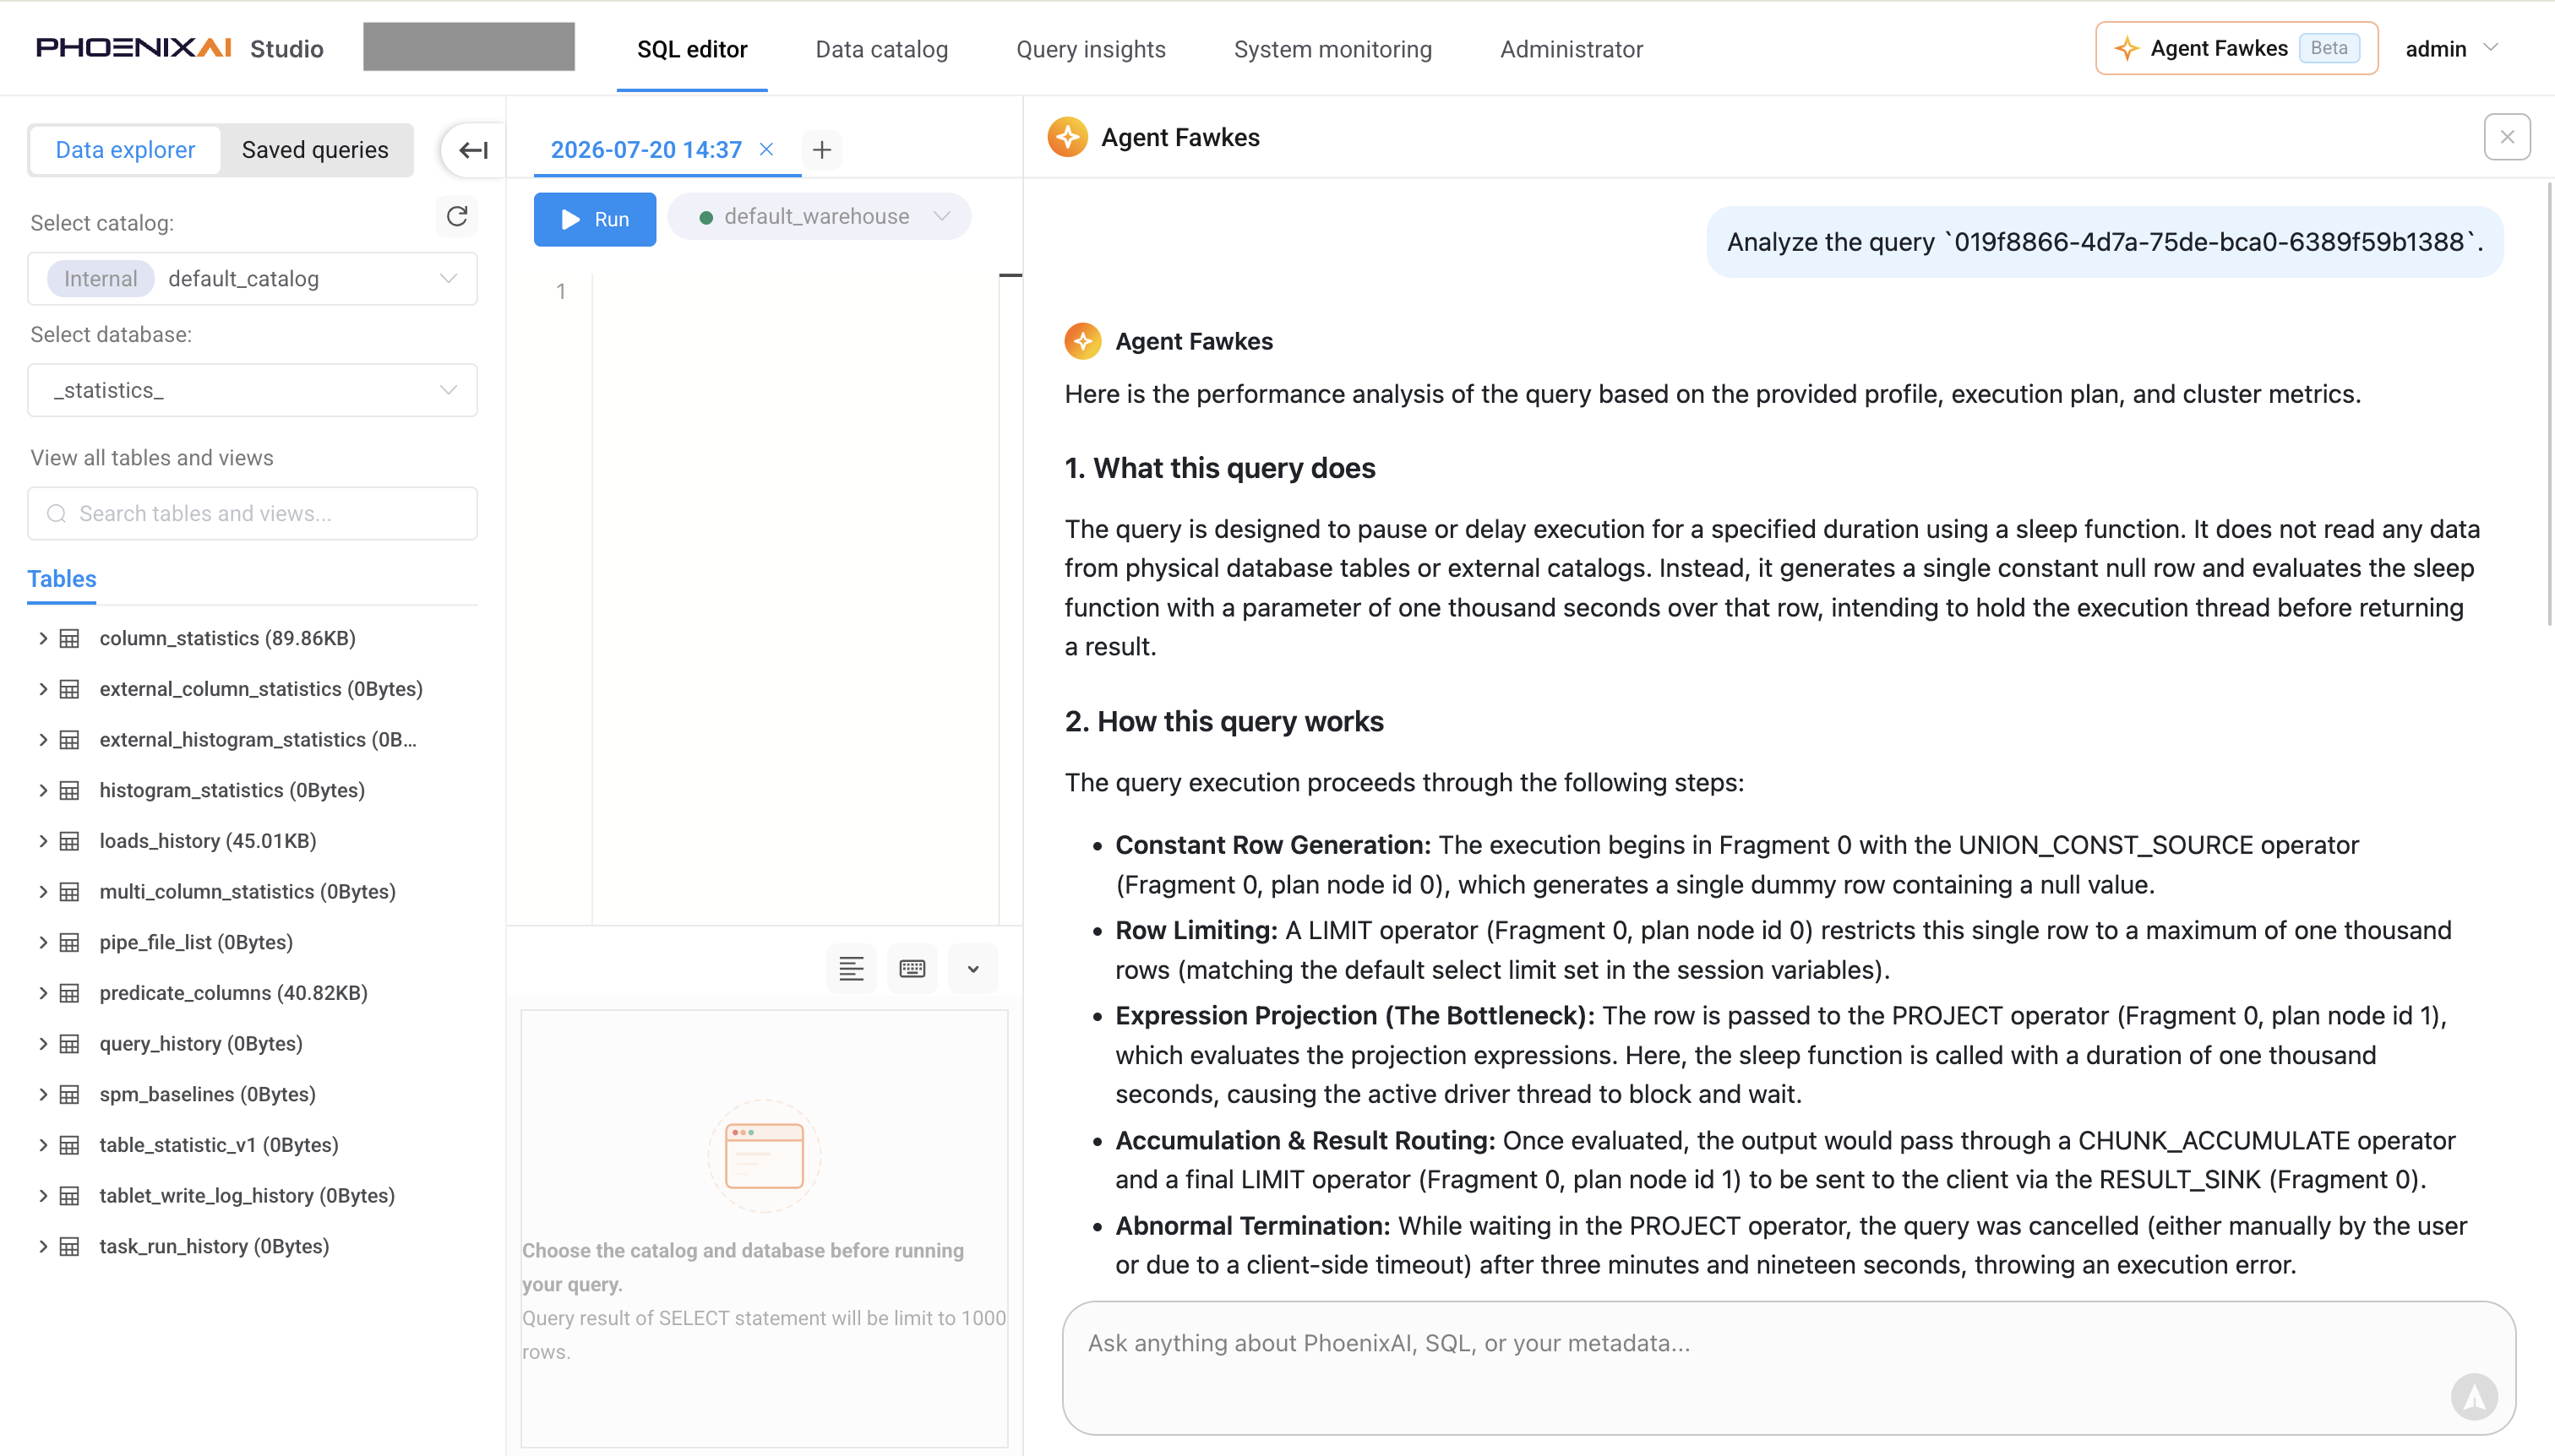The image size is (2555, 1456).
Task: Add a new query tab
Action: pyautogui.click(x=822, y=150)
